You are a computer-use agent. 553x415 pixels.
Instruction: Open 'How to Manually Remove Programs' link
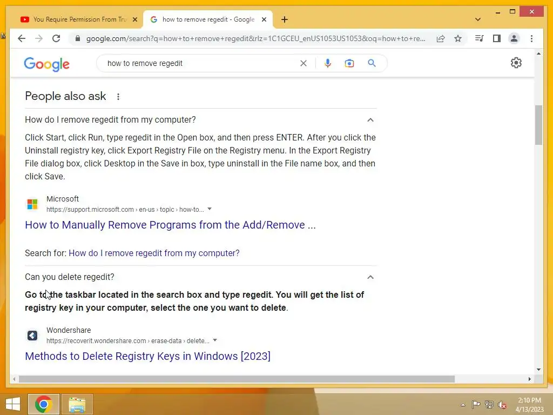170,225
